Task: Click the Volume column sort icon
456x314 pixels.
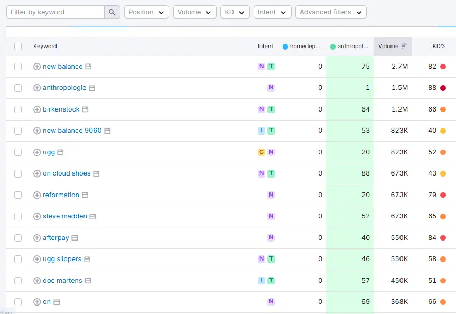Action: pos(404,46)
